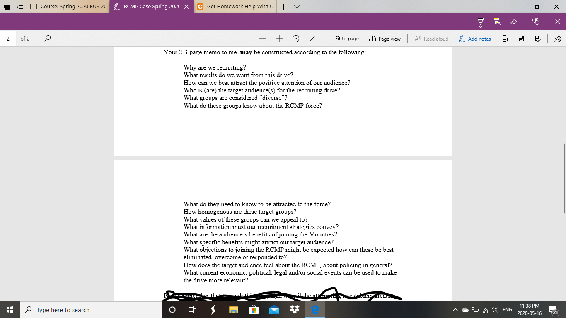Open a new browser tab
This screenshot has height=318, width=566.
click(284, 7)
